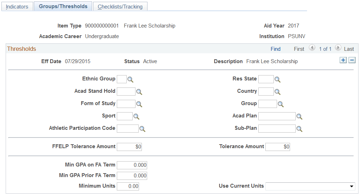Click the Res State lookup magnifier
Screen dimensions: 361x194
click(278, 80)
